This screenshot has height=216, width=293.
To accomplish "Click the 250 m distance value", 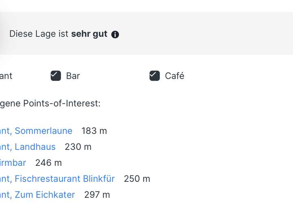I will (137, 179).
